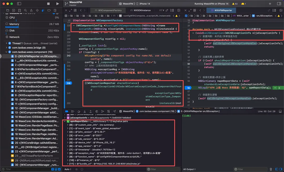Open the All Output dropdown

[x=190, y=169]
